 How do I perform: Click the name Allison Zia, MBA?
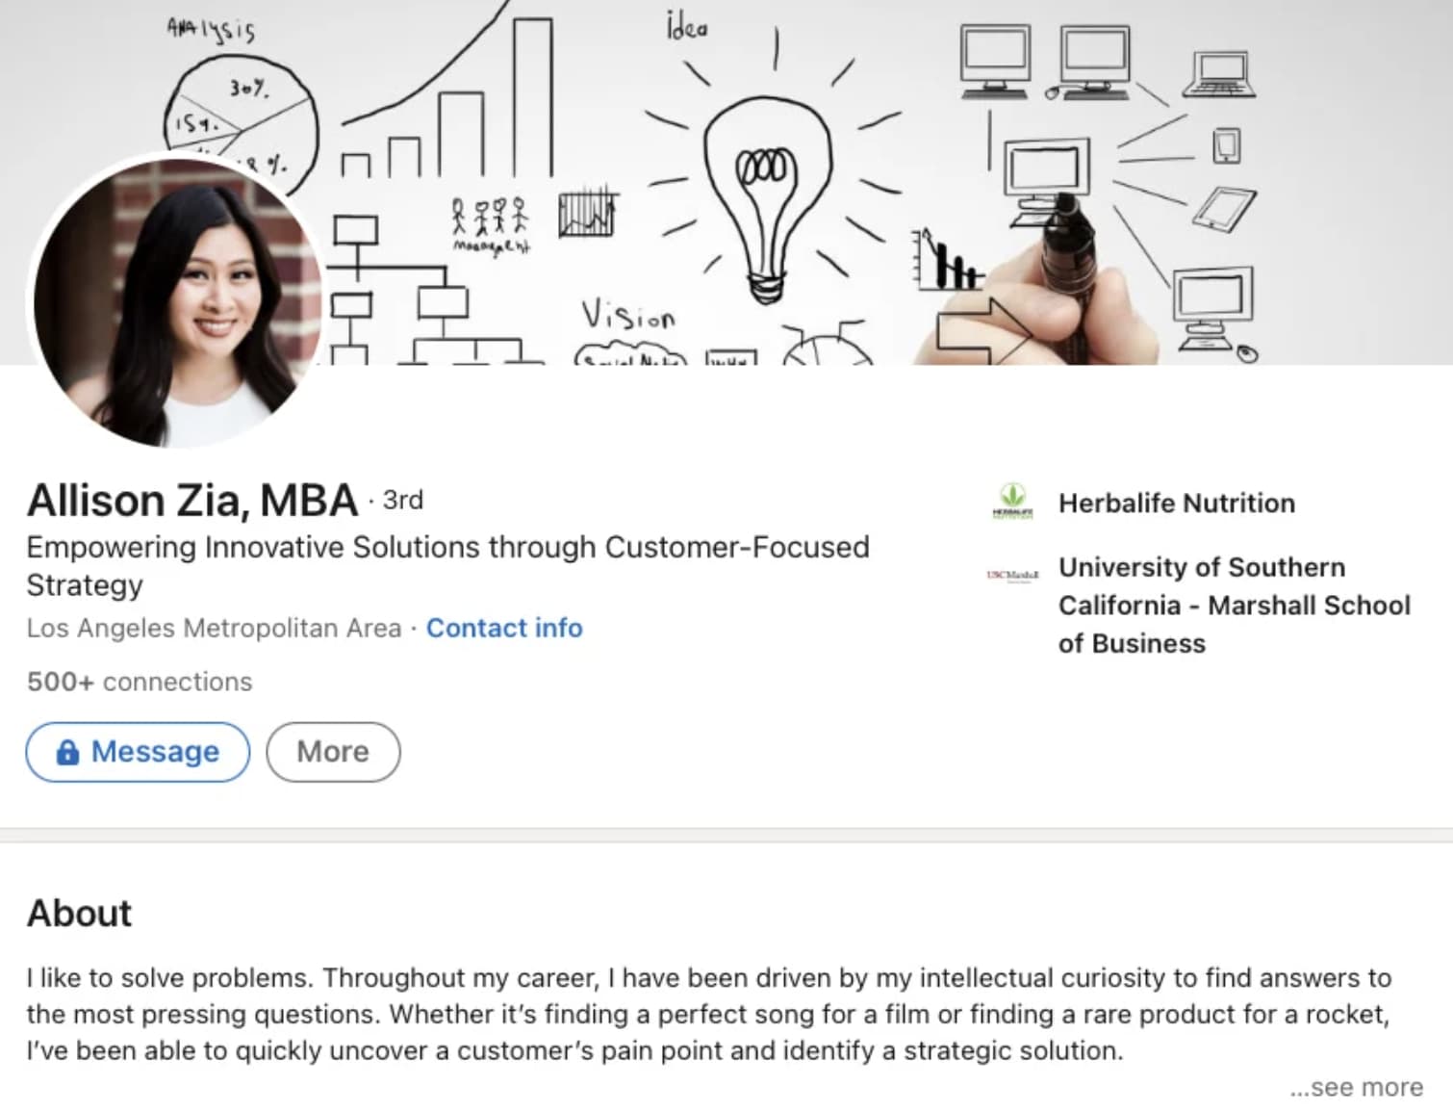pyautogui.click(x=192, y=501)
